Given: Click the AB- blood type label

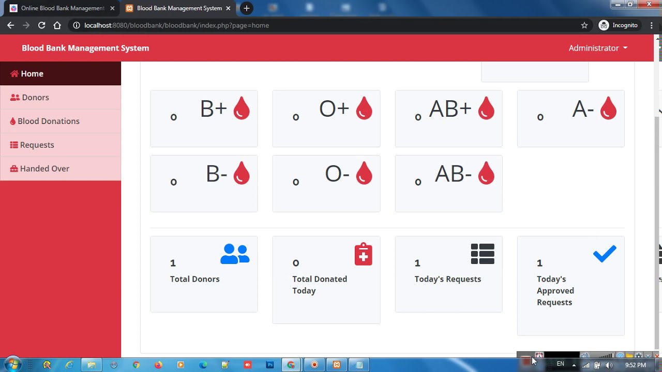Looking at the screenshot, I should tap(453, 174).
